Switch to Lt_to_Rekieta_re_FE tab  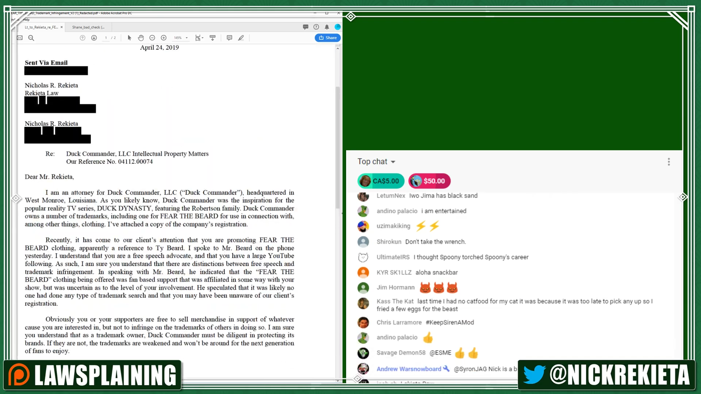point(41,27)
